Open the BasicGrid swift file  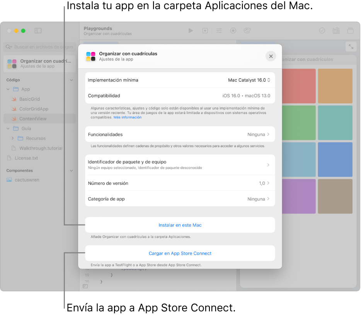tap(29, 99)
